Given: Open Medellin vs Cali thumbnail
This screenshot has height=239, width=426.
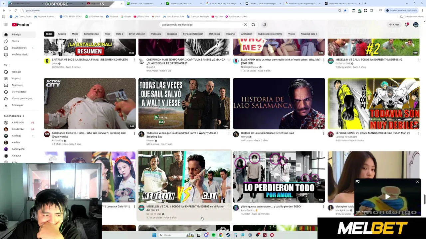Looking at the screenshot, I should coord(184,177).
